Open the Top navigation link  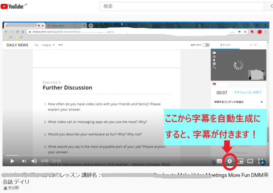click(x=36, y=45)
